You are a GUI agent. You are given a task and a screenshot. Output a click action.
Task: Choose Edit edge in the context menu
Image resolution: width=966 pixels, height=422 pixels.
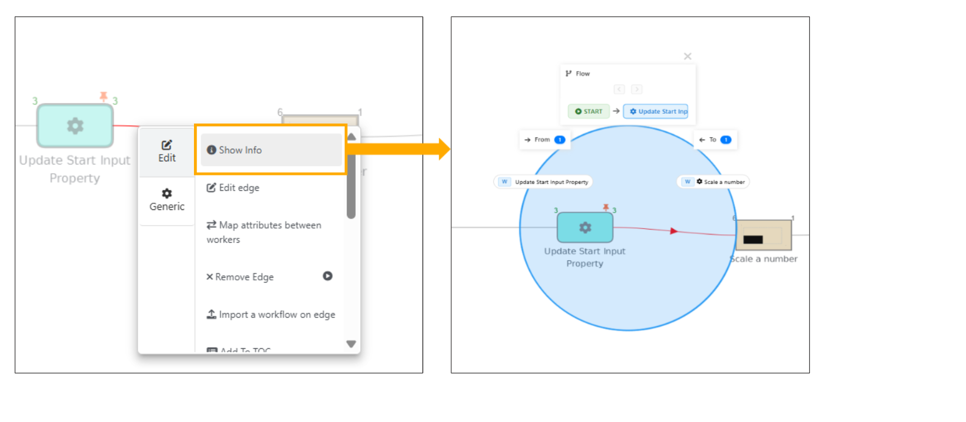click(239, 187)
